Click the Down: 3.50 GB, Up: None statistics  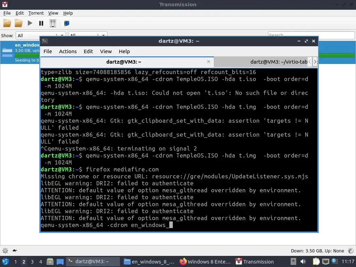317,251
